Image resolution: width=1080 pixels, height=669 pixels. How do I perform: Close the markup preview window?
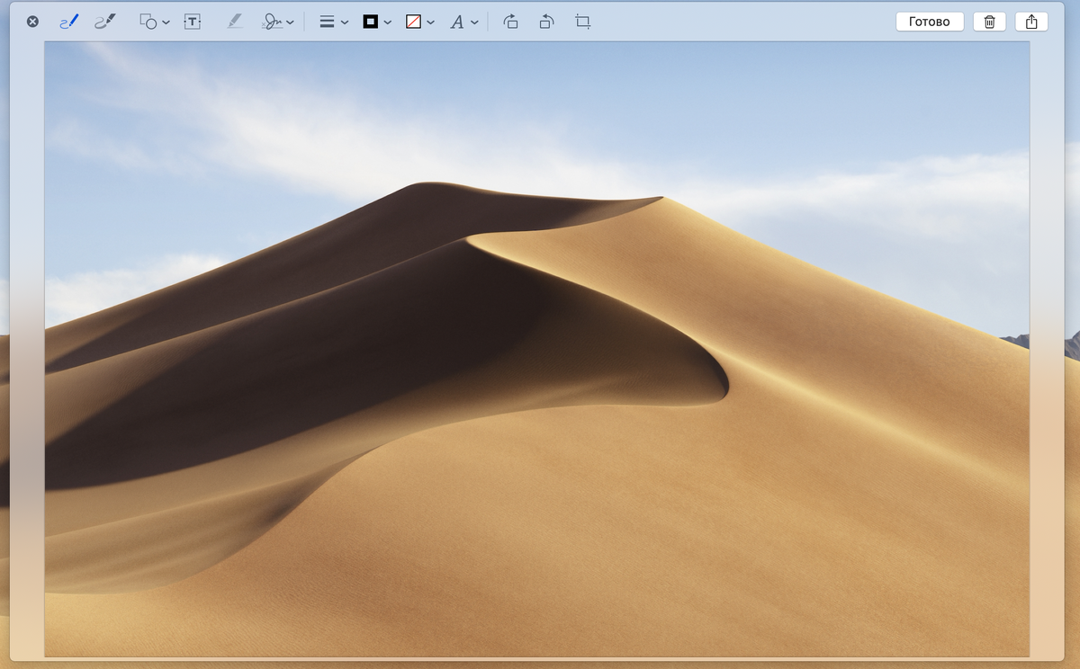click(32, 22)
